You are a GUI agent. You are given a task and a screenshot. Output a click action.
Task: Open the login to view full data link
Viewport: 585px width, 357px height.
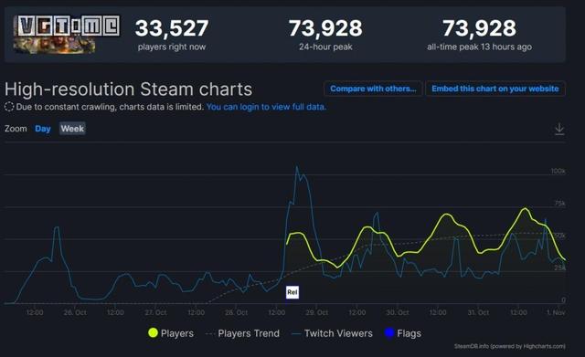pos(266,107)
